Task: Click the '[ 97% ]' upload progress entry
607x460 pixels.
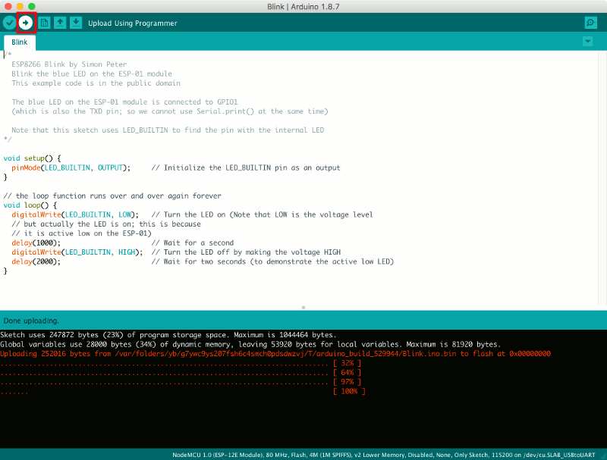Action: tap(347, 381)
